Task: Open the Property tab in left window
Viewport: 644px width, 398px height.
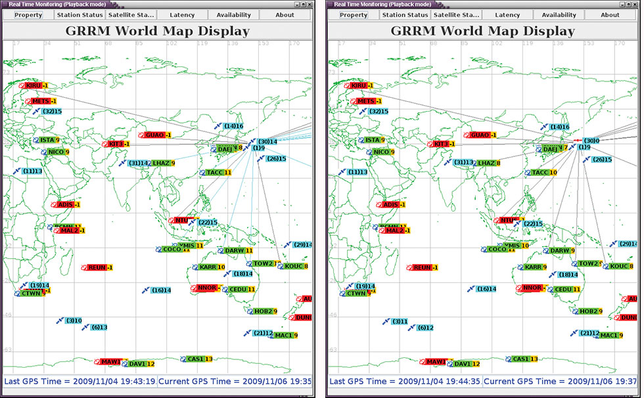Action: (x=28, y=14)
